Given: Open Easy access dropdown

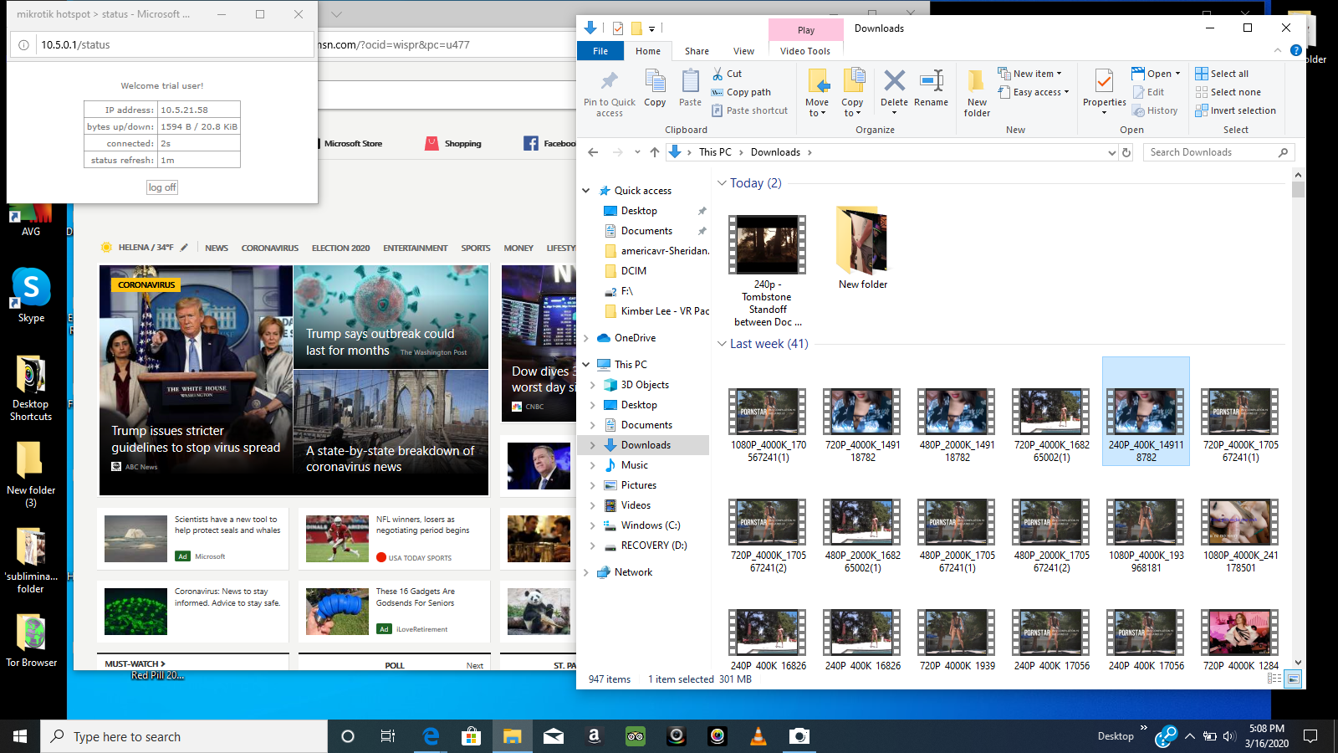Looking at the screenshot, I should tap(1034, 92).
